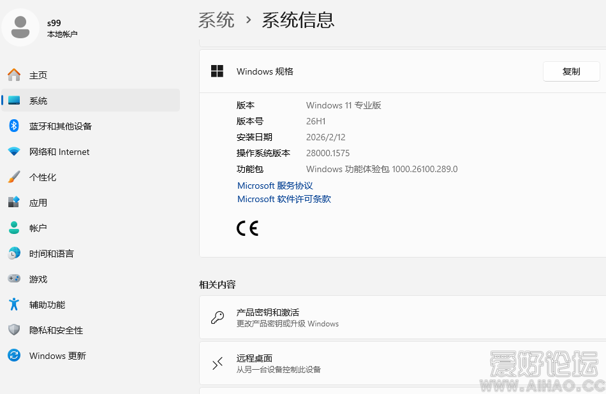Open 远程桌面 related setting
The image size is (606, 394).
(x=403, y=363)
